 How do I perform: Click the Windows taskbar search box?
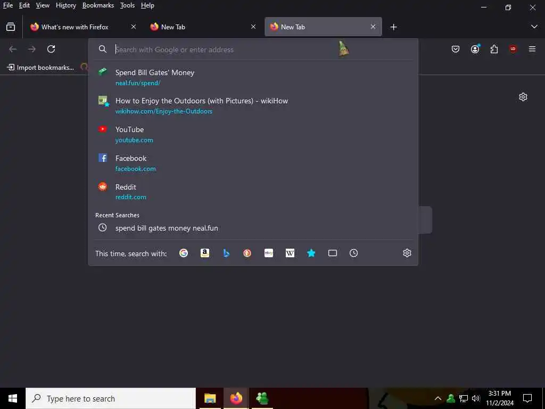(111, 398)
